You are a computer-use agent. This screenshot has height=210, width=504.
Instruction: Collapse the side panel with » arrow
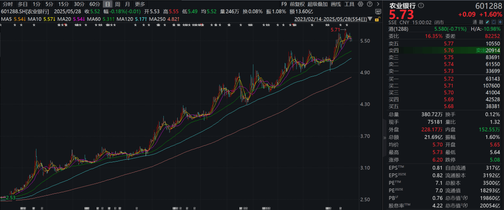[x=385, y=137]
